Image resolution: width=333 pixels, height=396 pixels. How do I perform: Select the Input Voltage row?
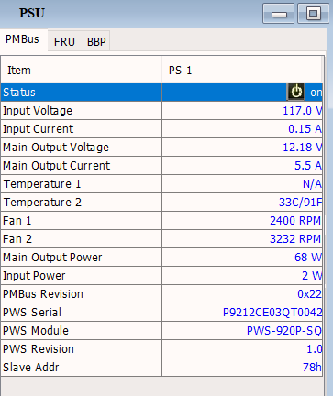pos(161,111)
